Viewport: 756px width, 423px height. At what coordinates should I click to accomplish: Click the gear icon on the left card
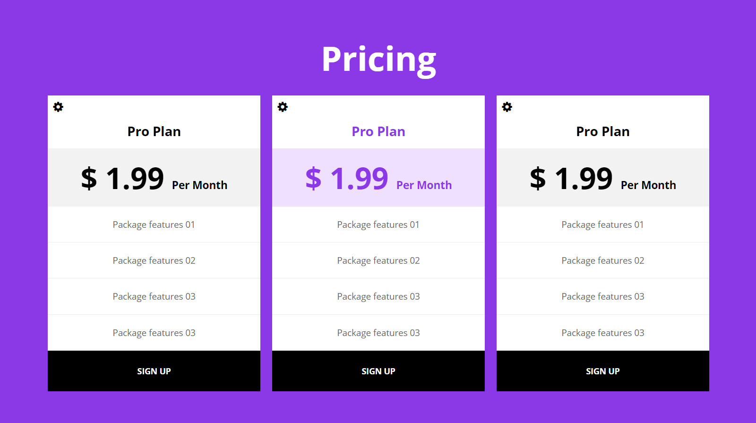58,107
